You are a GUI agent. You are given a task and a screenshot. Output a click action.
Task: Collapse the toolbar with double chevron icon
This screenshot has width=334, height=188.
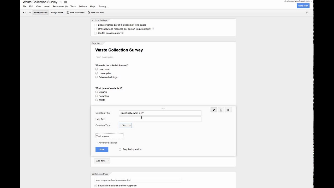[x=307, y=13]
